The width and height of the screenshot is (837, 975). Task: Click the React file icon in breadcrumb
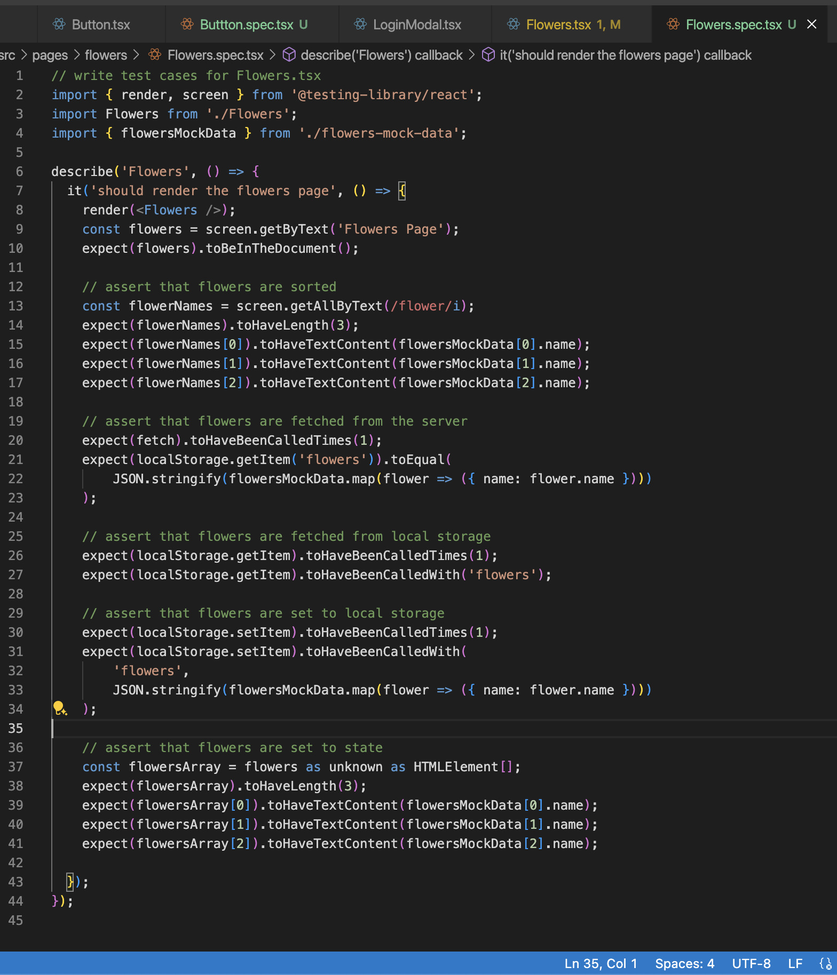(x=155, y=54)
